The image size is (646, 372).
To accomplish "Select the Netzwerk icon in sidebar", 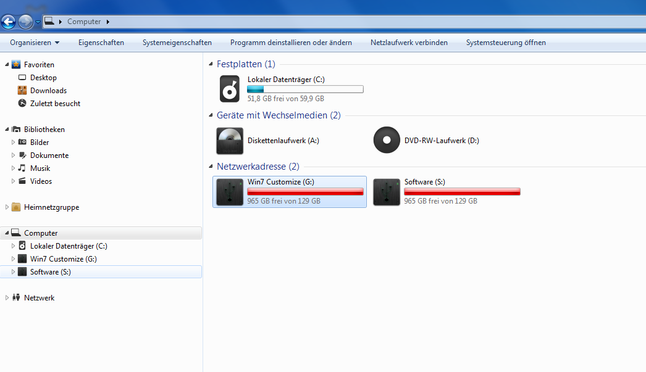I will (16, 297).
